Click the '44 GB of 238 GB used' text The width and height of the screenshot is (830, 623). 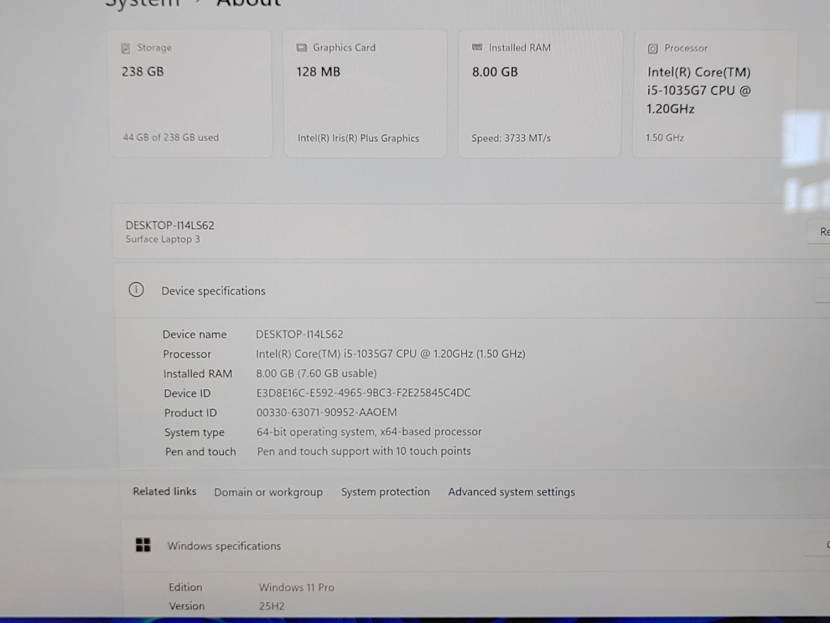[x=171, y=138]
